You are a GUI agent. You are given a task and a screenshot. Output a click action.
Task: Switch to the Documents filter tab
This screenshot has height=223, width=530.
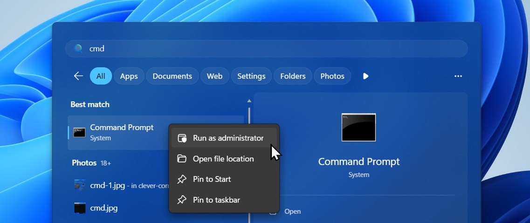172,76
